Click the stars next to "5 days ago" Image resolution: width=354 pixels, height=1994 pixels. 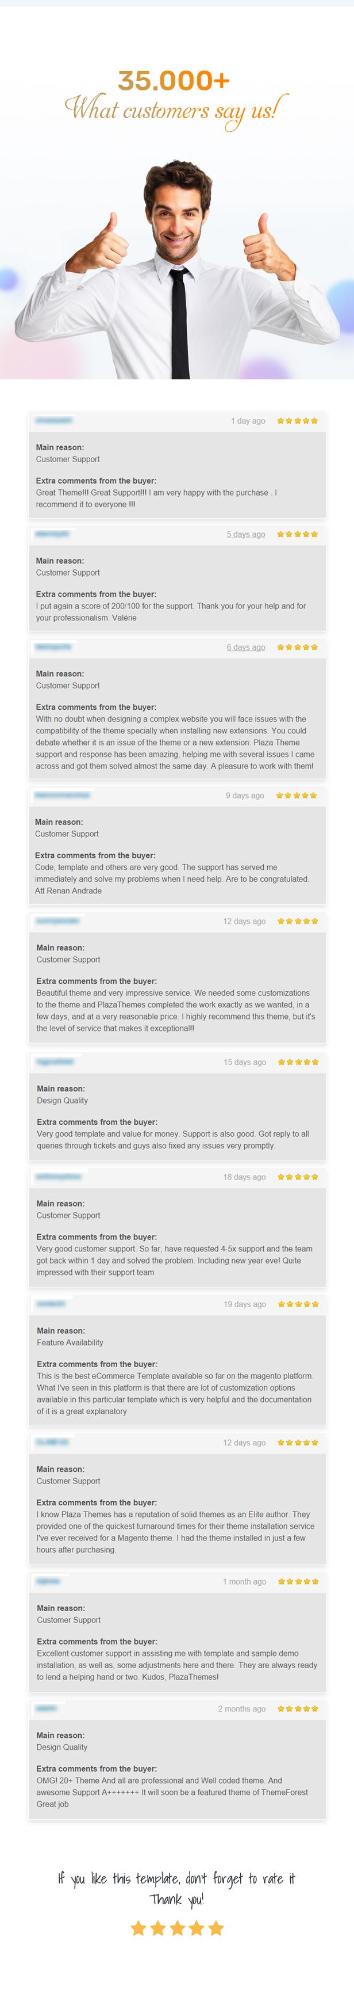coord(297,534)
